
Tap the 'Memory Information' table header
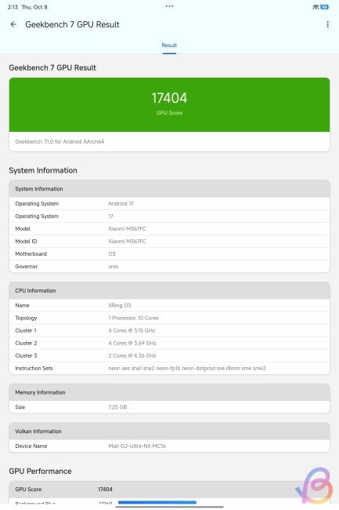169,392
